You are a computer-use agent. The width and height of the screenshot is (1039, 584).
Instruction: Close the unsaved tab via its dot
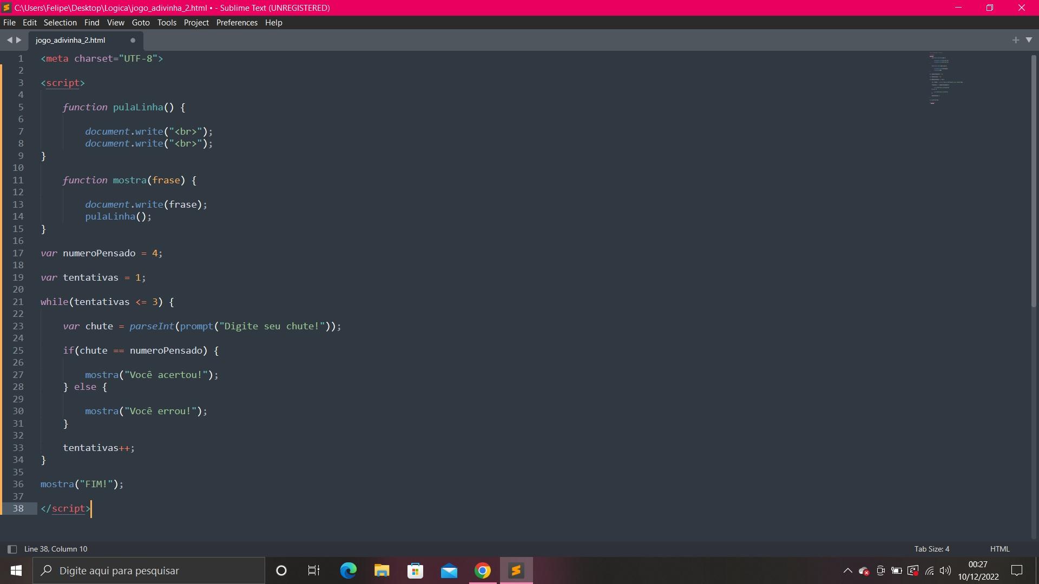133,40
